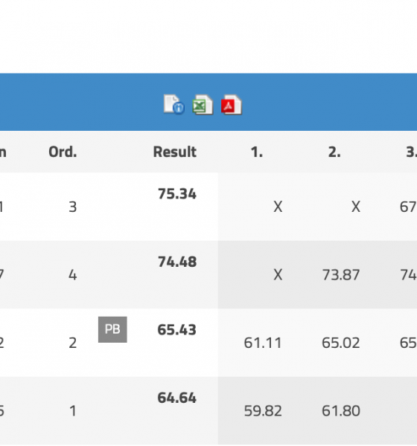Click order number 4 cell

coord(73,275)
